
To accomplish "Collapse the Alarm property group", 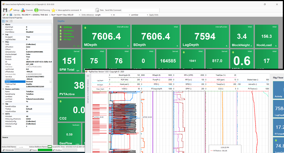I will pyautogui.click(x=3, y=24).
